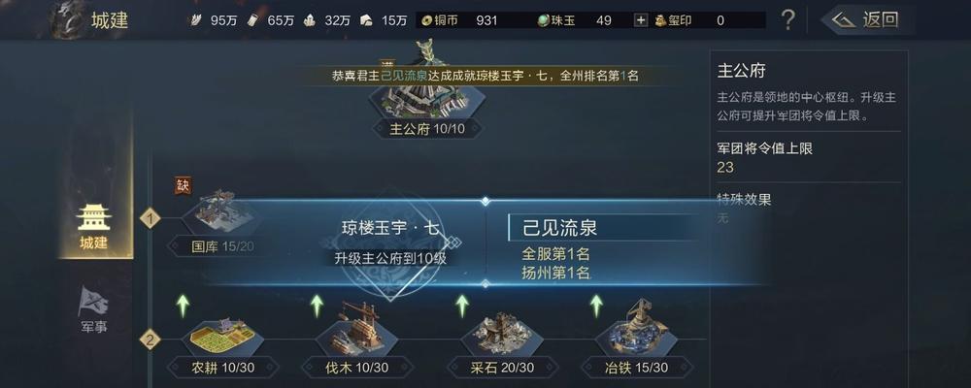Tap upgrade arrow above 农耕
This screenshot has height=388, width=971.
pos(183,306)
